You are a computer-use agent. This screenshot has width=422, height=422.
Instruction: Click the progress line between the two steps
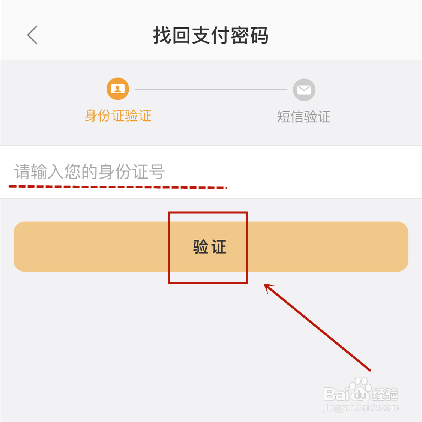[211, 89]
